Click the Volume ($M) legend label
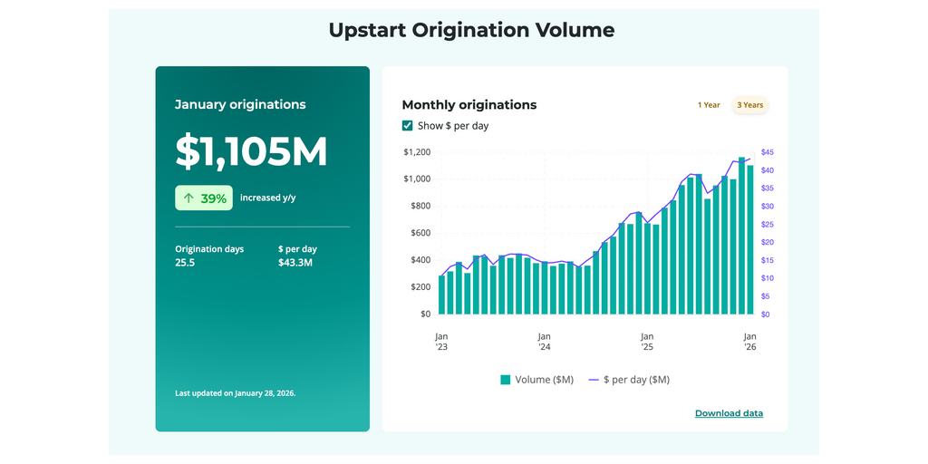The height and width of the screenshot is (464, 928). coord(544,380)
